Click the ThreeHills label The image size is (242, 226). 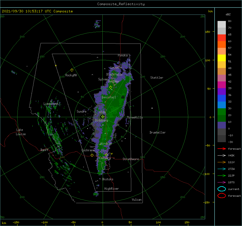pyautogui.click(x=135, y=117)
